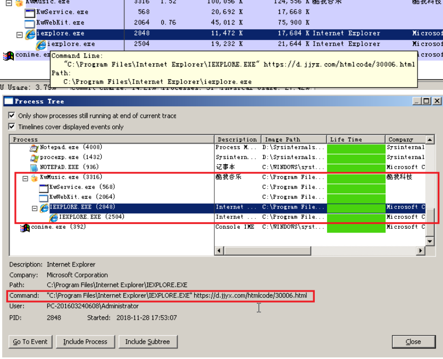Sort by the Company column header

(x=405, y=139)
